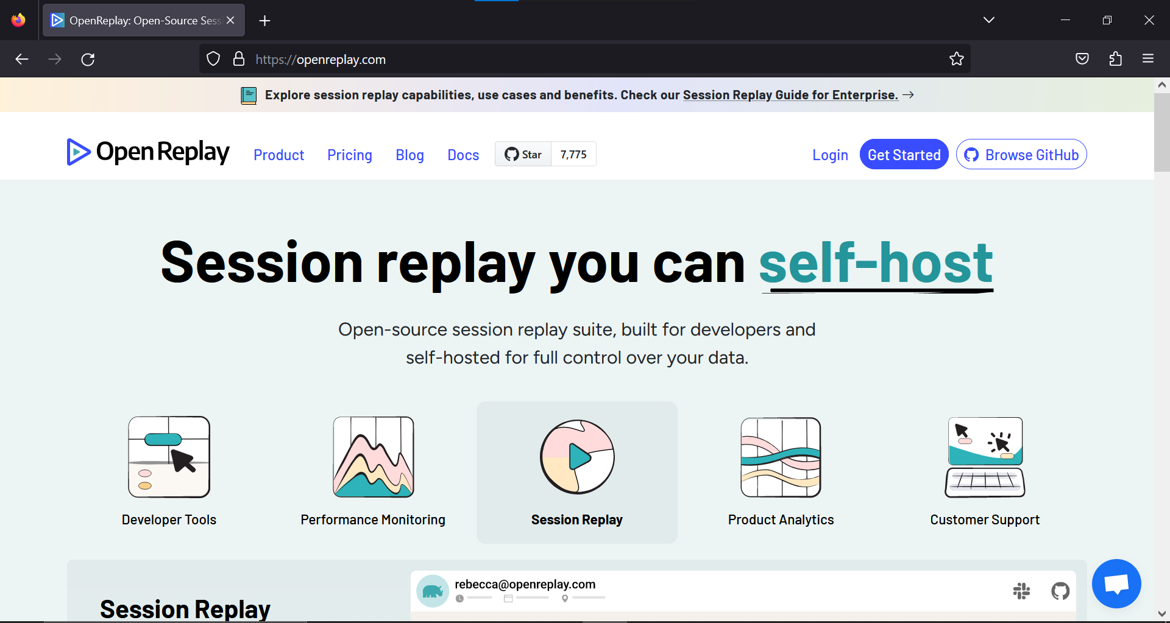Go back to previous page
The height and width of the screenshot is (623, 1170).
[x=22, y=59]
